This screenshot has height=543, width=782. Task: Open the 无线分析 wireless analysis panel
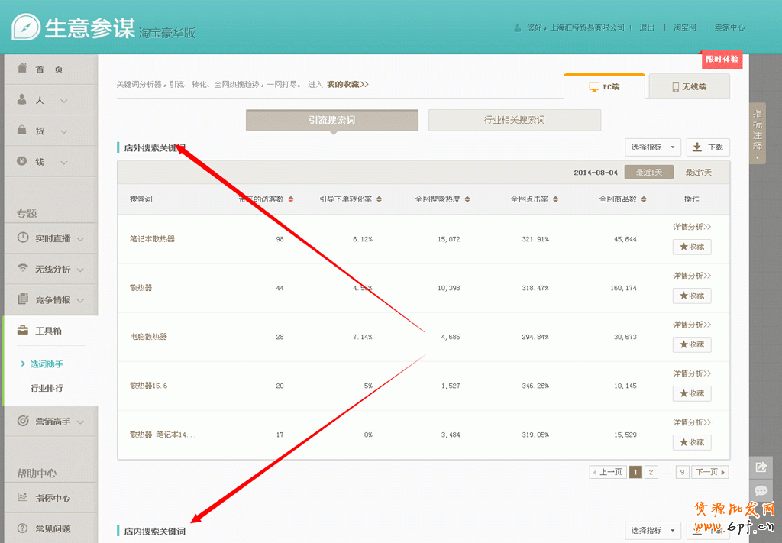pos(53,268)
